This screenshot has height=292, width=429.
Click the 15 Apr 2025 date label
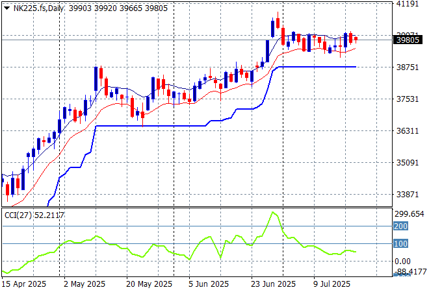point(25,284)
